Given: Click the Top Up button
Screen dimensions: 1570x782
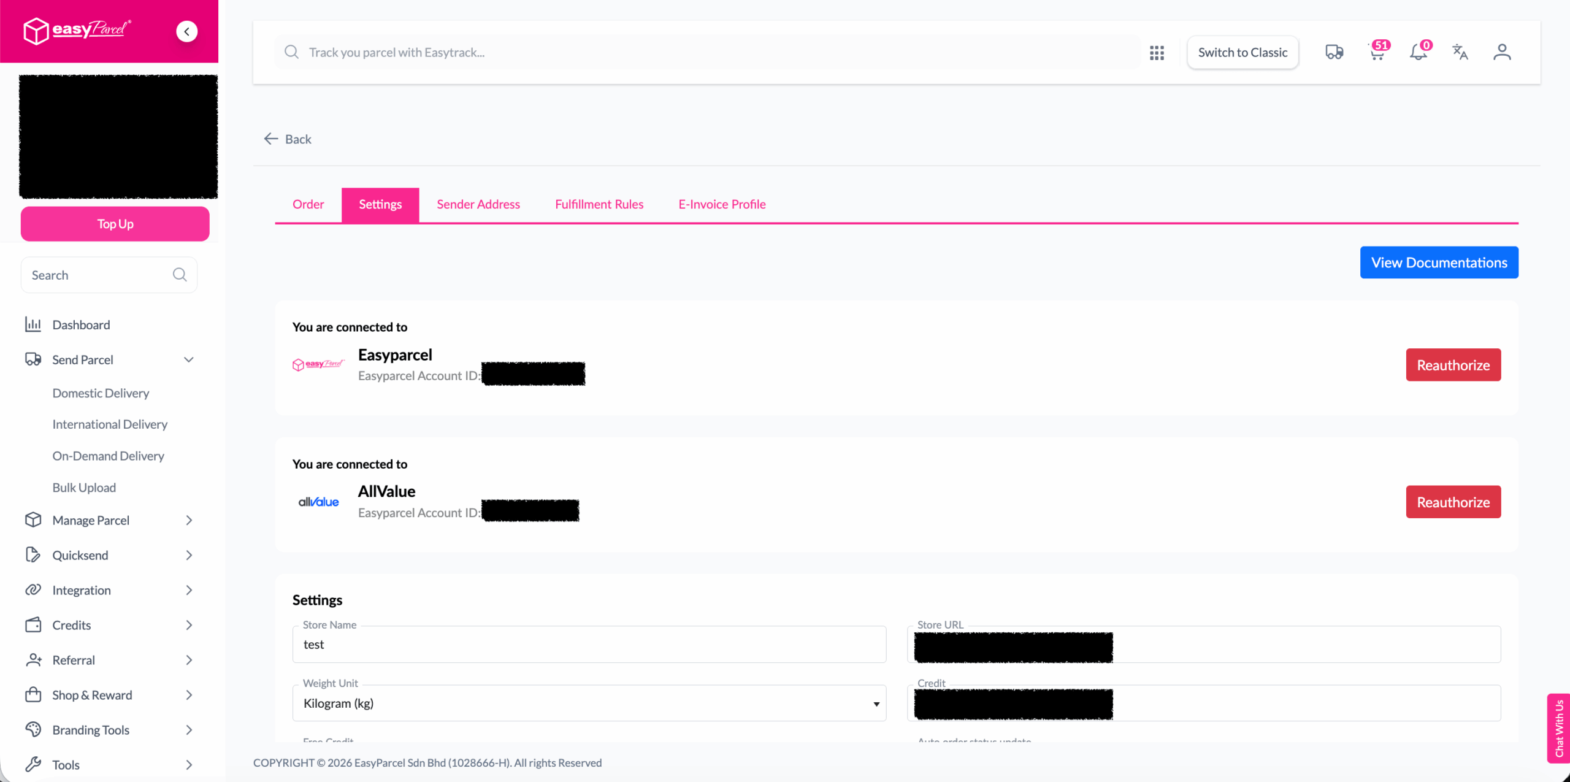Looking at the screenshot, I should [115, 224].
